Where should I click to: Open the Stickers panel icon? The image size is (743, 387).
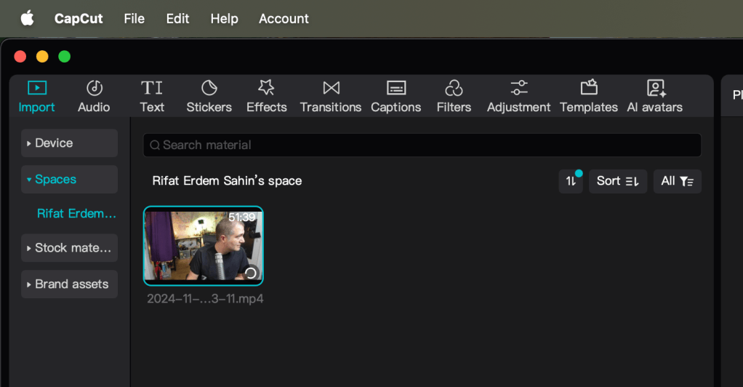tap(209, 88)
